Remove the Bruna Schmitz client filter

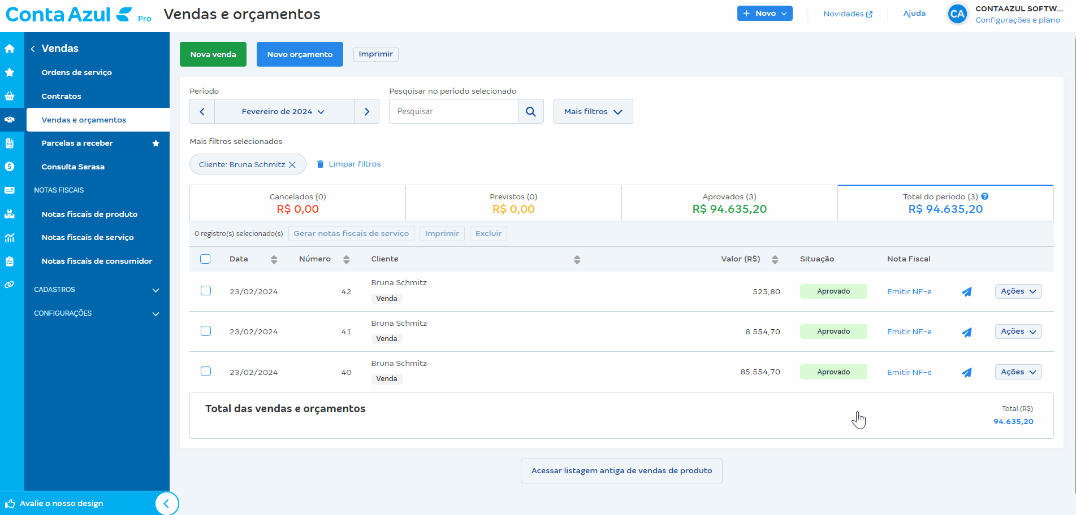(x=292, y=165)
